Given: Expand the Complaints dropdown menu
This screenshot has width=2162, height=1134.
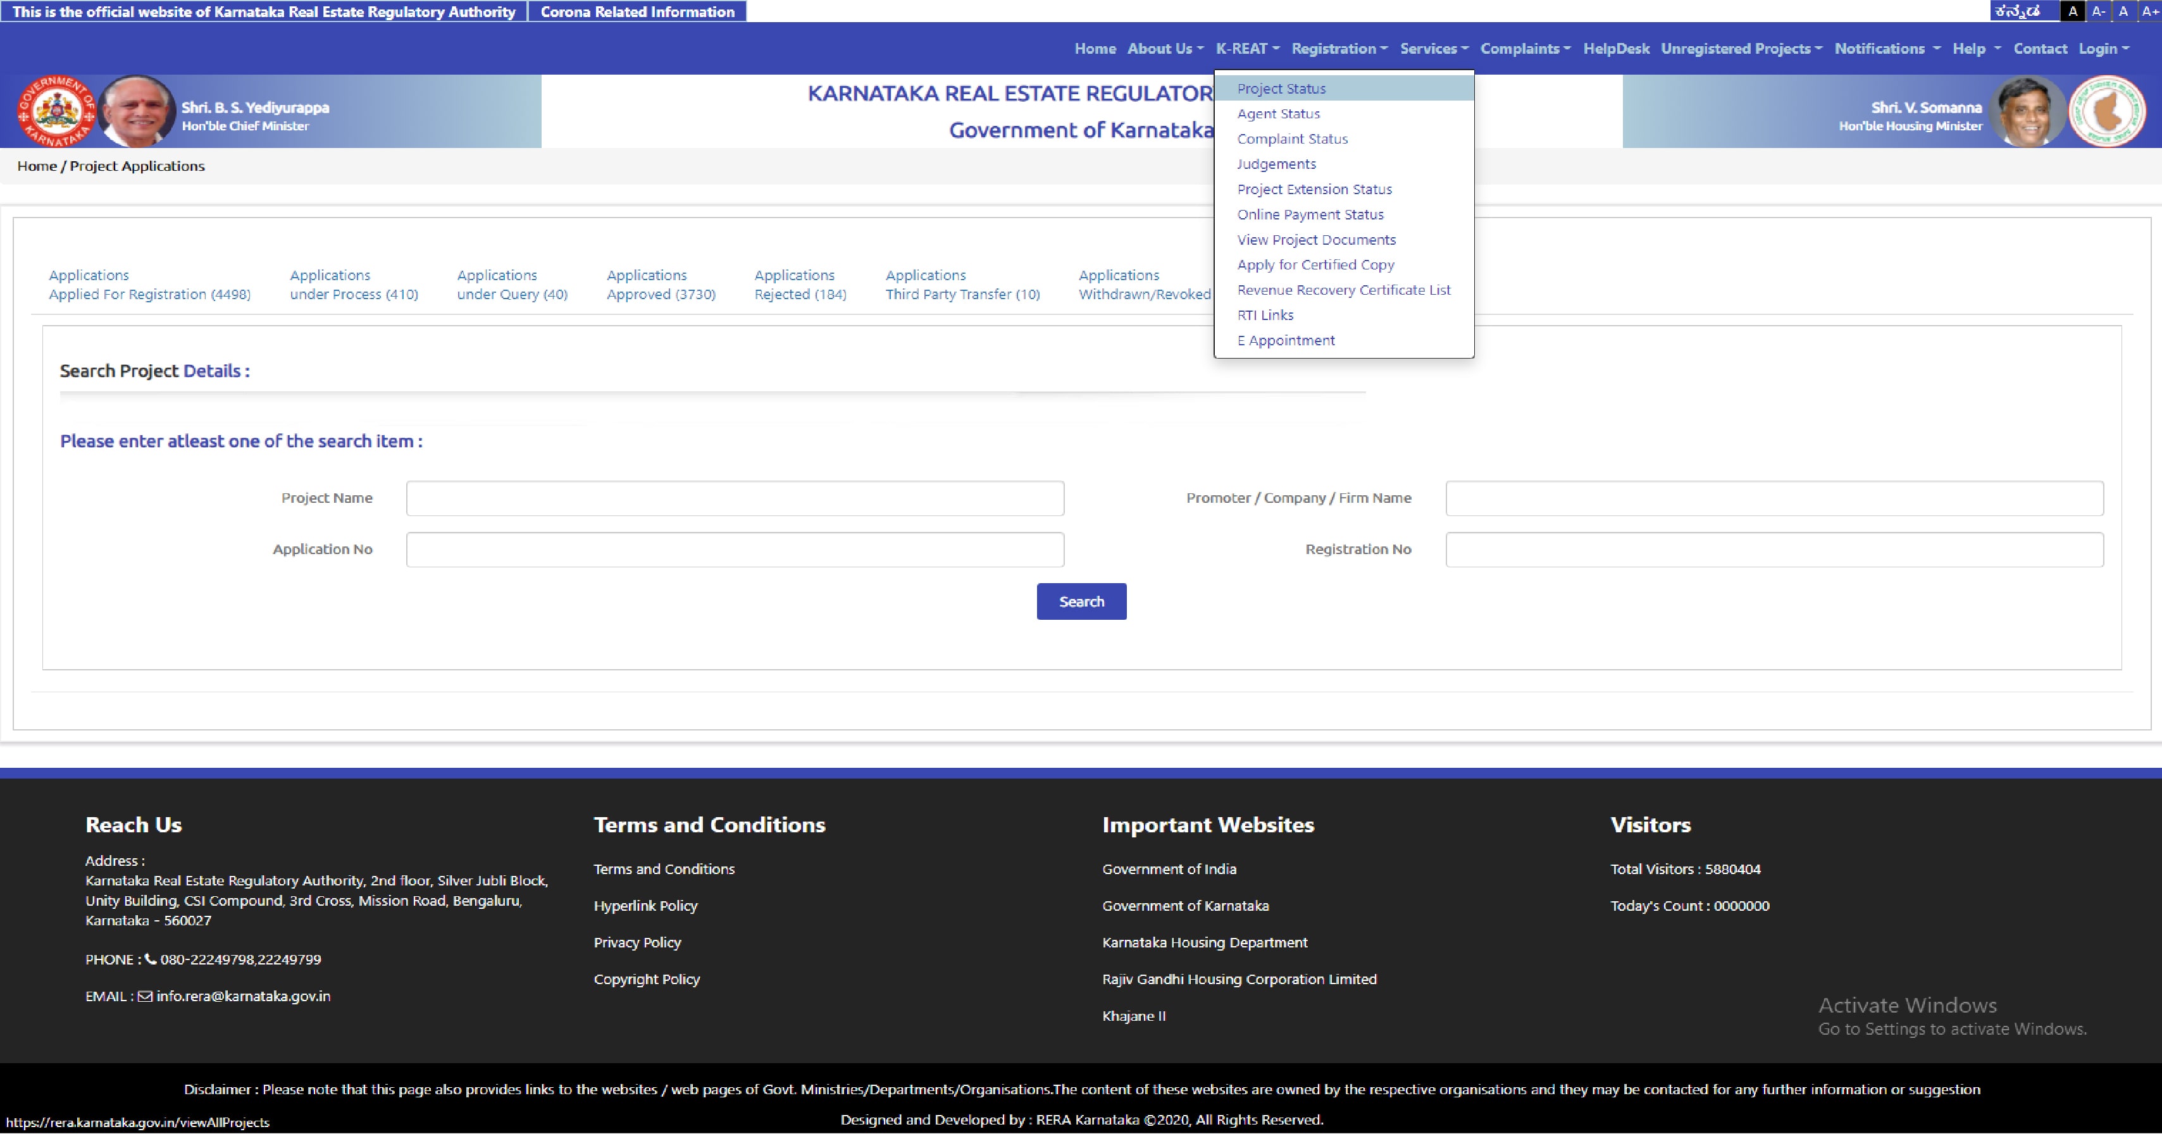Looking at the screenshot, I should click(1525, 49).
